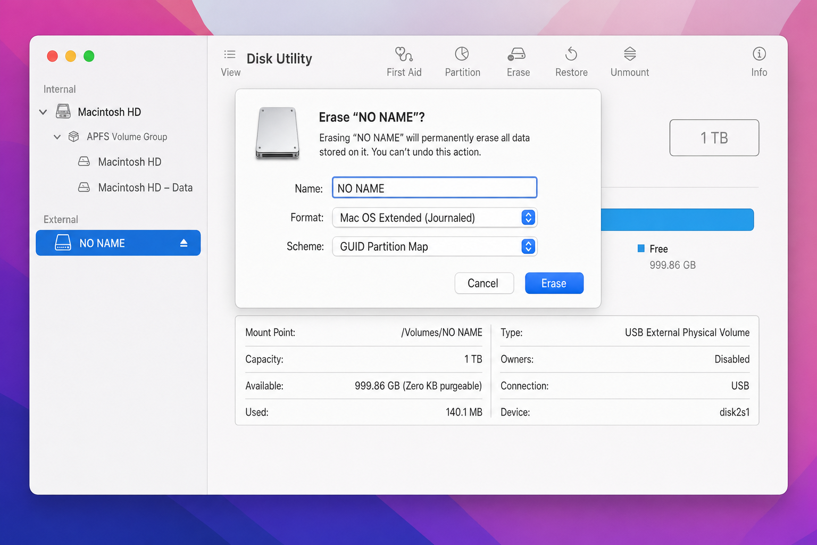Select the Erase toolbar icon

pos(516,54)
